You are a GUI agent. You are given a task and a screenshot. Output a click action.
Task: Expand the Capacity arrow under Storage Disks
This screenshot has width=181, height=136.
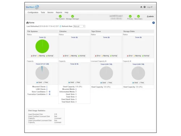131,61
